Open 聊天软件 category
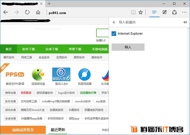 pyautogui.click(x=9, y=57)
